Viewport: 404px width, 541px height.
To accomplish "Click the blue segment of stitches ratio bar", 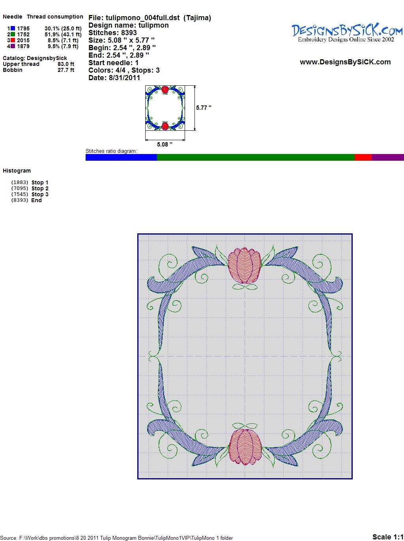I will (121, 157).
